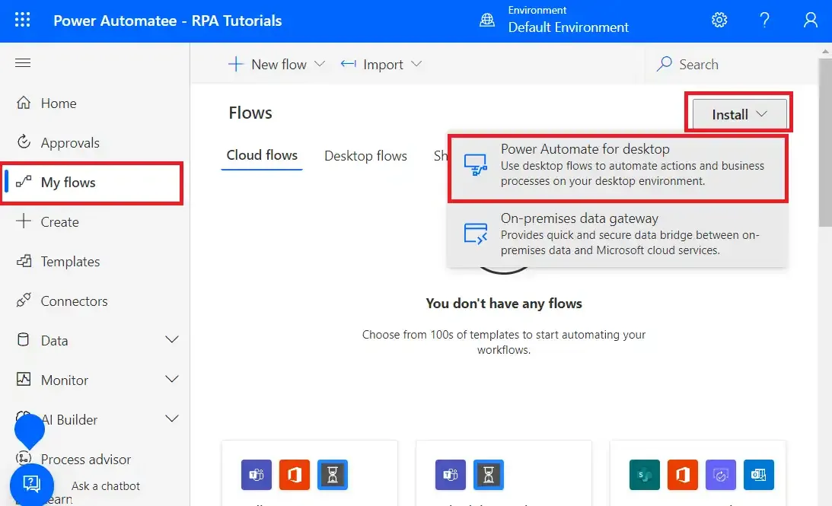Open the Import dropdown arrow
The width and height of the screenshot is (832, 506).
click(416, 64)
